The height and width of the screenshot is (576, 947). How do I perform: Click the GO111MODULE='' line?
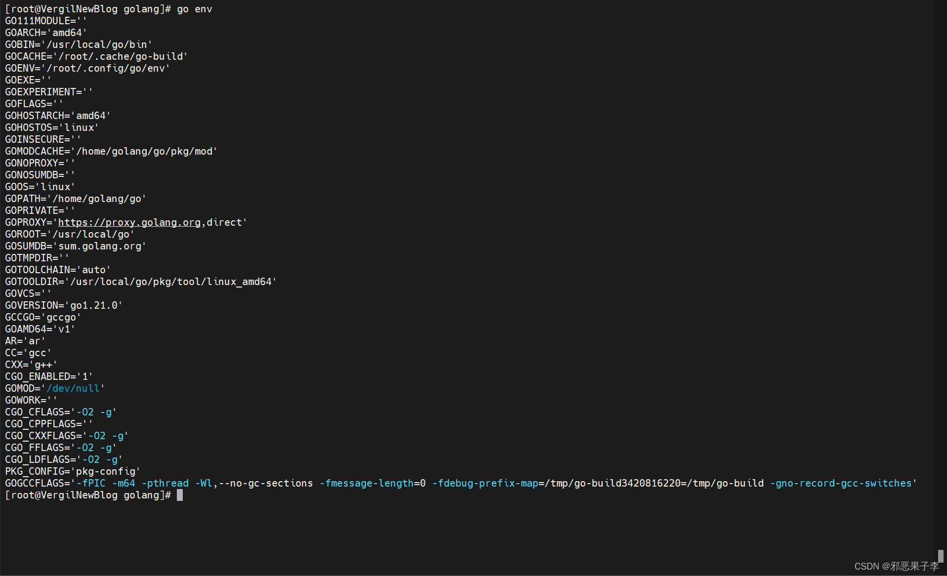click(46, 21)
